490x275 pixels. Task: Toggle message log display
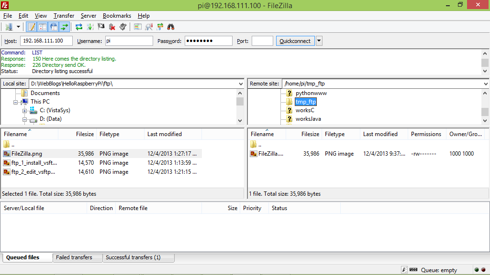[x=32, y=27]
